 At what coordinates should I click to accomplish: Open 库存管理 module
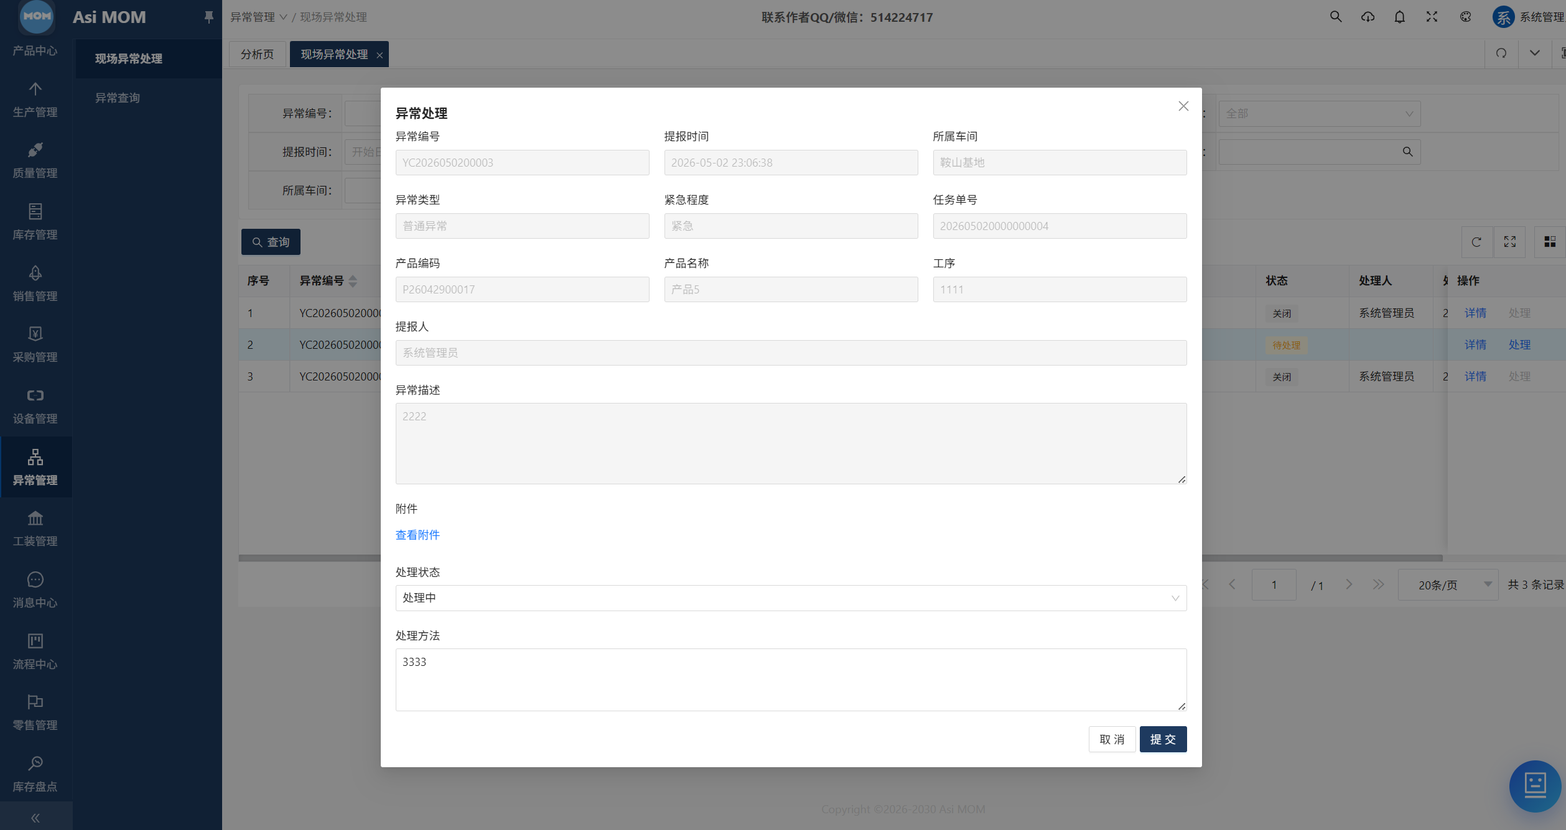click(35, 222)
